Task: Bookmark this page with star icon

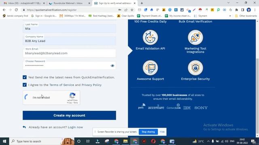Action: coord(132,10)
